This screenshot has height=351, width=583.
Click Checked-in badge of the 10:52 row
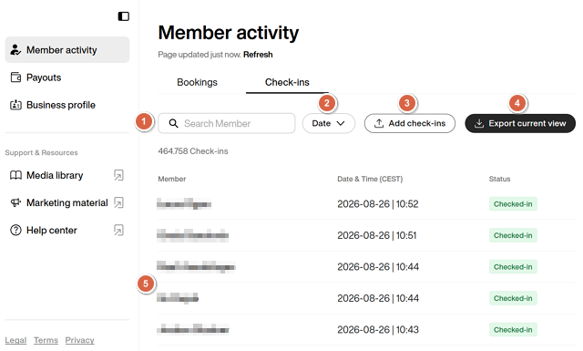513,204
